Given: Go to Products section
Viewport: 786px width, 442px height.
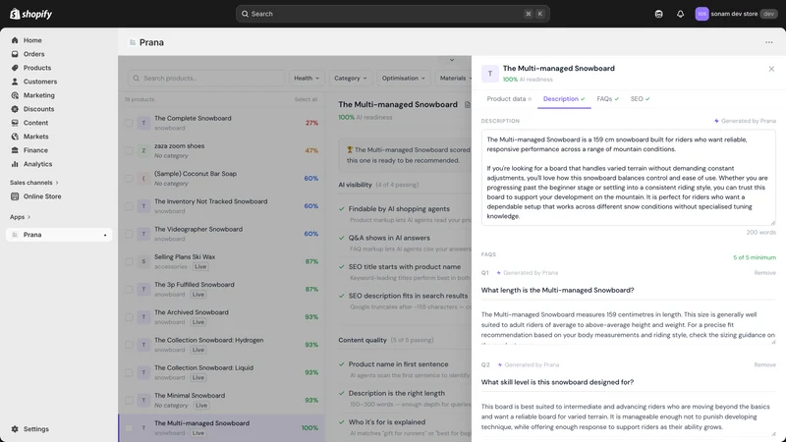Looking at the screenshot, I should pos(37,68).
